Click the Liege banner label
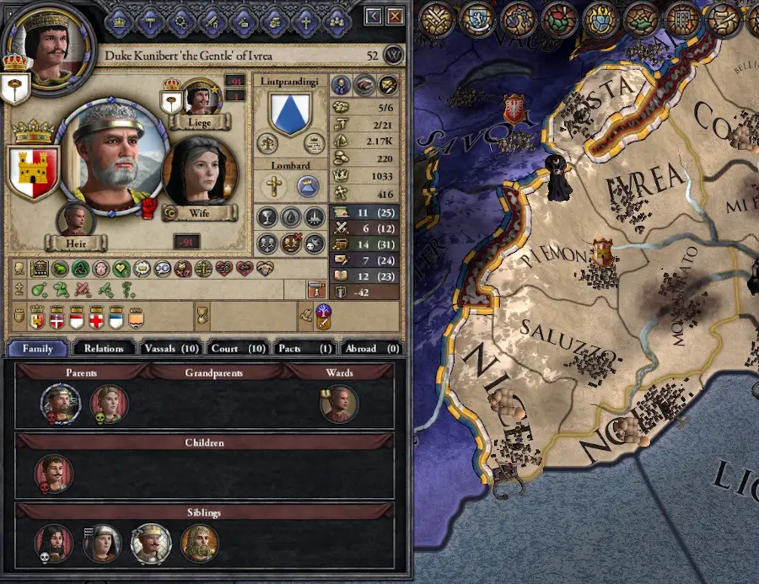 (199, 122)
